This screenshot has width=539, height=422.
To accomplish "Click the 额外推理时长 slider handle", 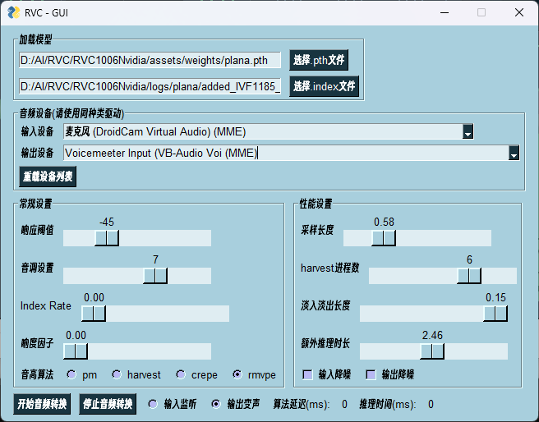I will click(432, 351).
